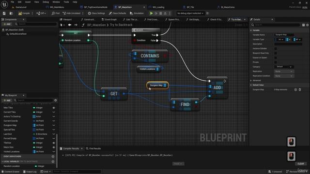Open the Category dropdown

[x=284, y=67]
